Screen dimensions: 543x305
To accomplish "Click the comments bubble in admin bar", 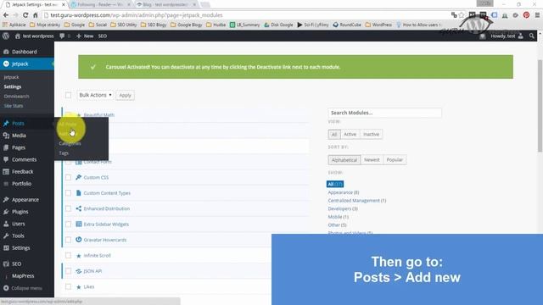I will coord(62,36).
